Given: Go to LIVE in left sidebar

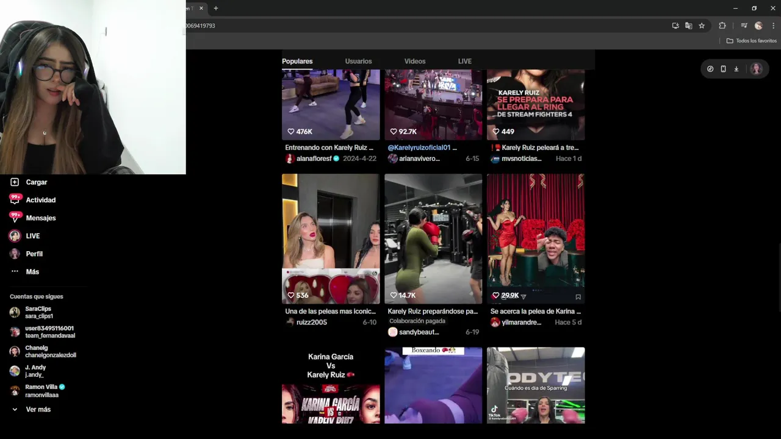Looking at the screenshot, I should [x=24, y=236].
